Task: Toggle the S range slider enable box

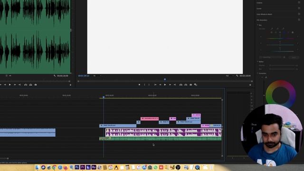Action: [298, 43]
